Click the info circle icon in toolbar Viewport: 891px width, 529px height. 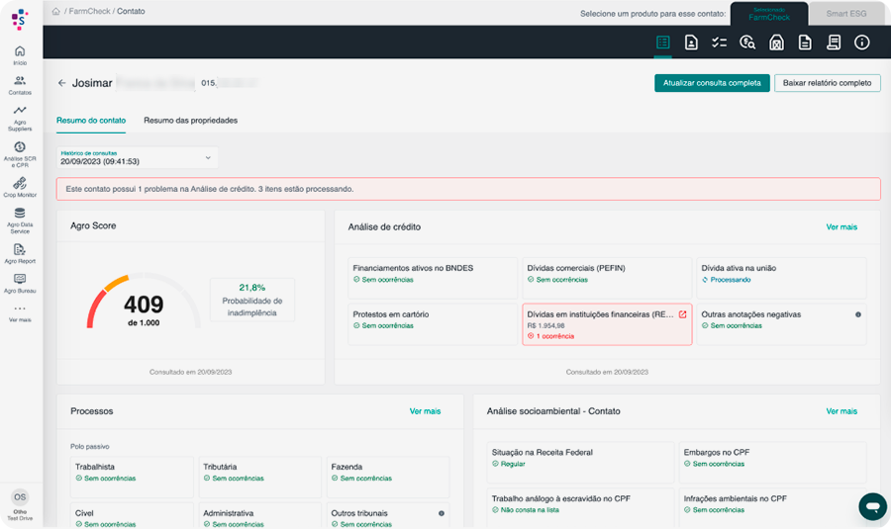click(x=861, y=43)
